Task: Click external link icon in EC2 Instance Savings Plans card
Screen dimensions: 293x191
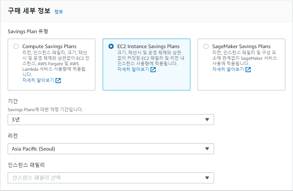Action: tap(153, 70)
